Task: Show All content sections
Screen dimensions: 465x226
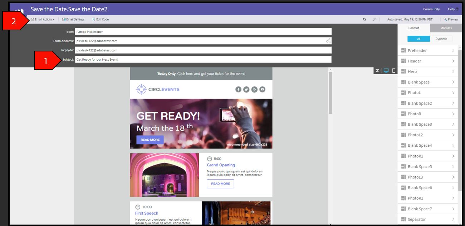Action: pyautogui.click(x=418, y=39)
